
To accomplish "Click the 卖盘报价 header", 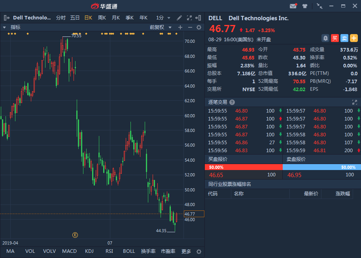I will [296, 159].
